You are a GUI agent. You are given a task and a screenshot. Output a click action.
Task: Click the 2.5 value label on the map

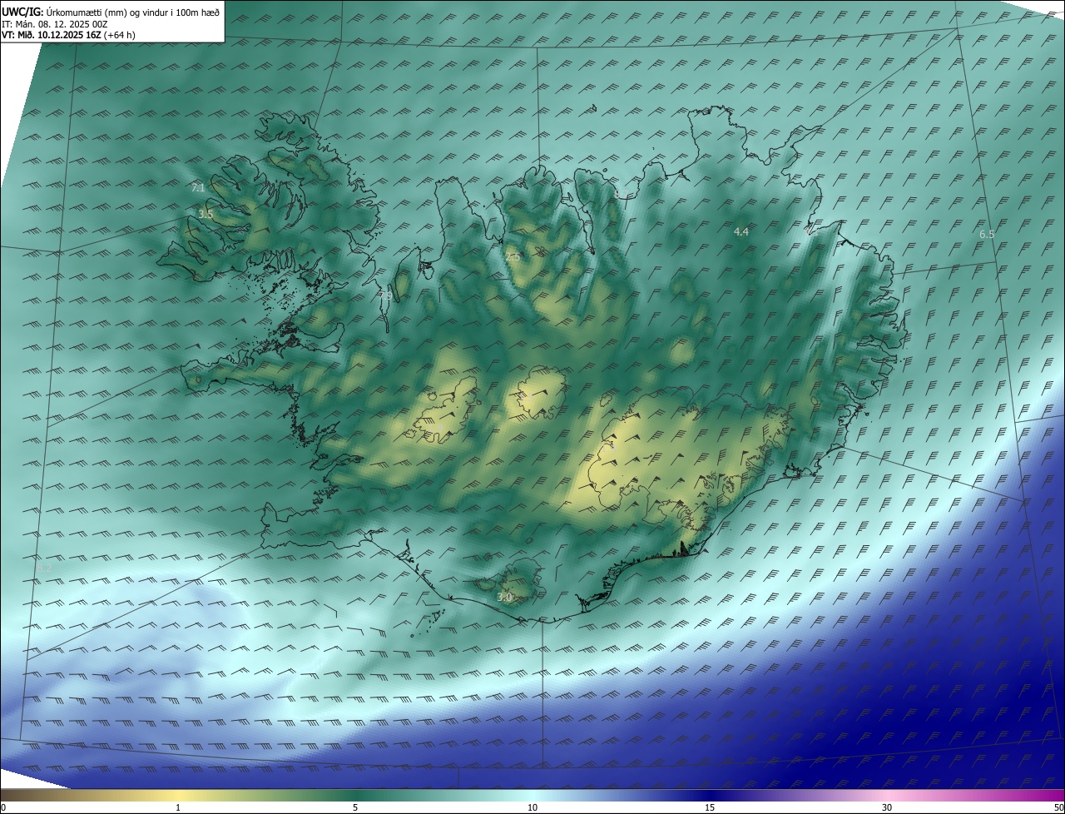(x=513, y=257)
